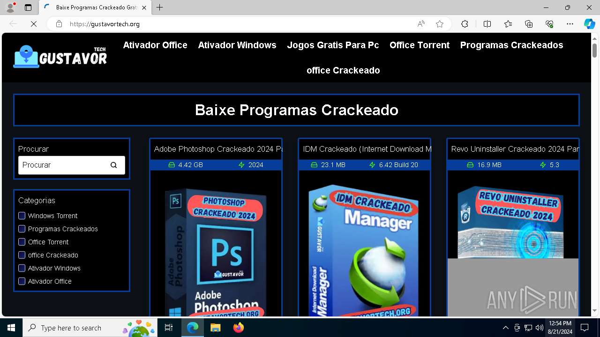Open File Explorer from taskbar

[x=215, y=328]
